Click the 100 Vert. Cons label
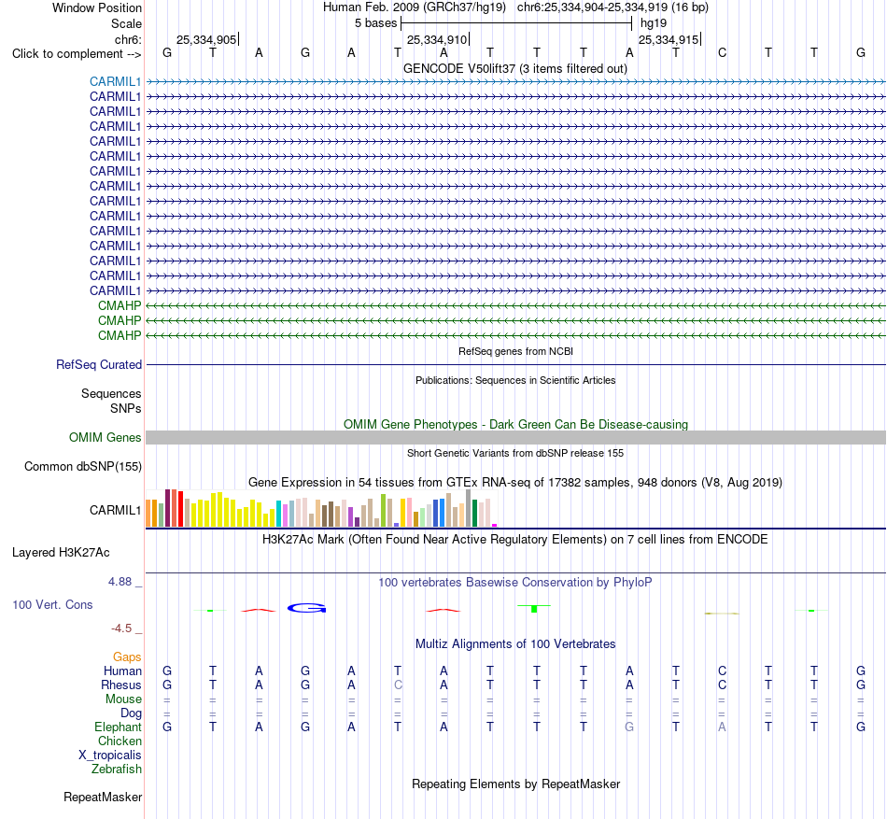 point(52,604)
